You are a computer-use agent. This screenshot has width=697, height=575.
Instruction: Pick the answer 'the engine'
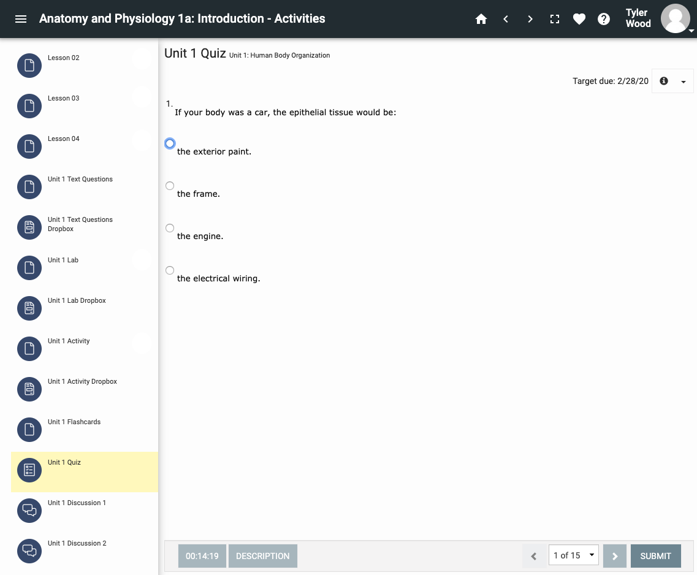point(170,228)
